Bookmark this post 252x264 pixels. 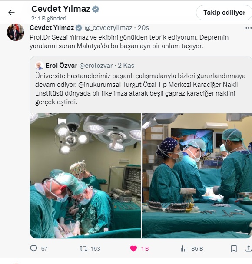[x=234, y=248]
